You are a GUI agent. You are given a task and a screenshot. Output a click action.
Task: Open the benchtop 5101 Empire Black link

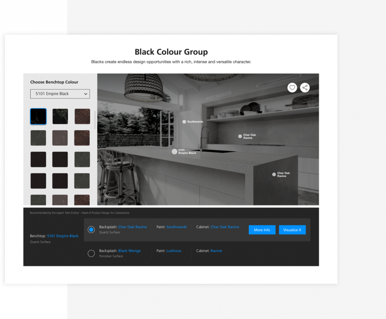[x=63, y=236]
